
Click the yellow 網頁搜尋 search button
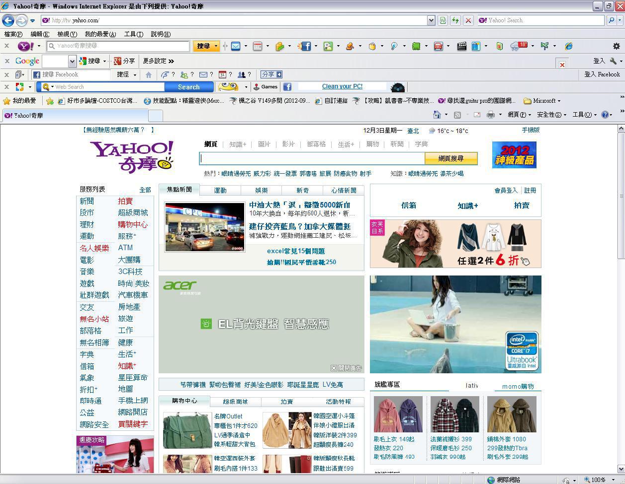450,158
